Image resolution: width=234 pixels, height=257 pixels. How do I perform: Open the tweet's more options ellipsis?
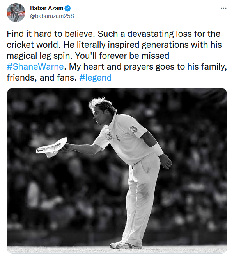point(223,8)
